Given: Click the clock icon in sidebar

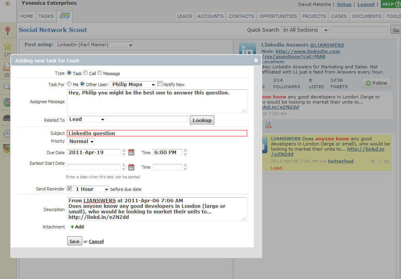Looking at the screenshot, I should coord(7,133).
